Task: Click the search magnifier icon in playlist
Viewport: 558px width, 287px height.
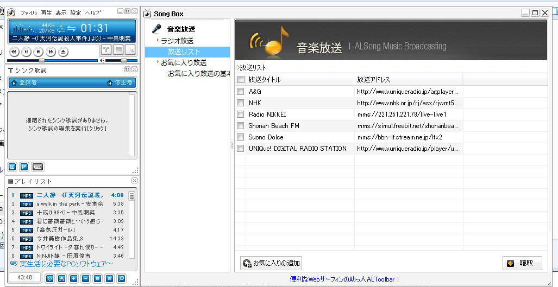Action: 121,278
